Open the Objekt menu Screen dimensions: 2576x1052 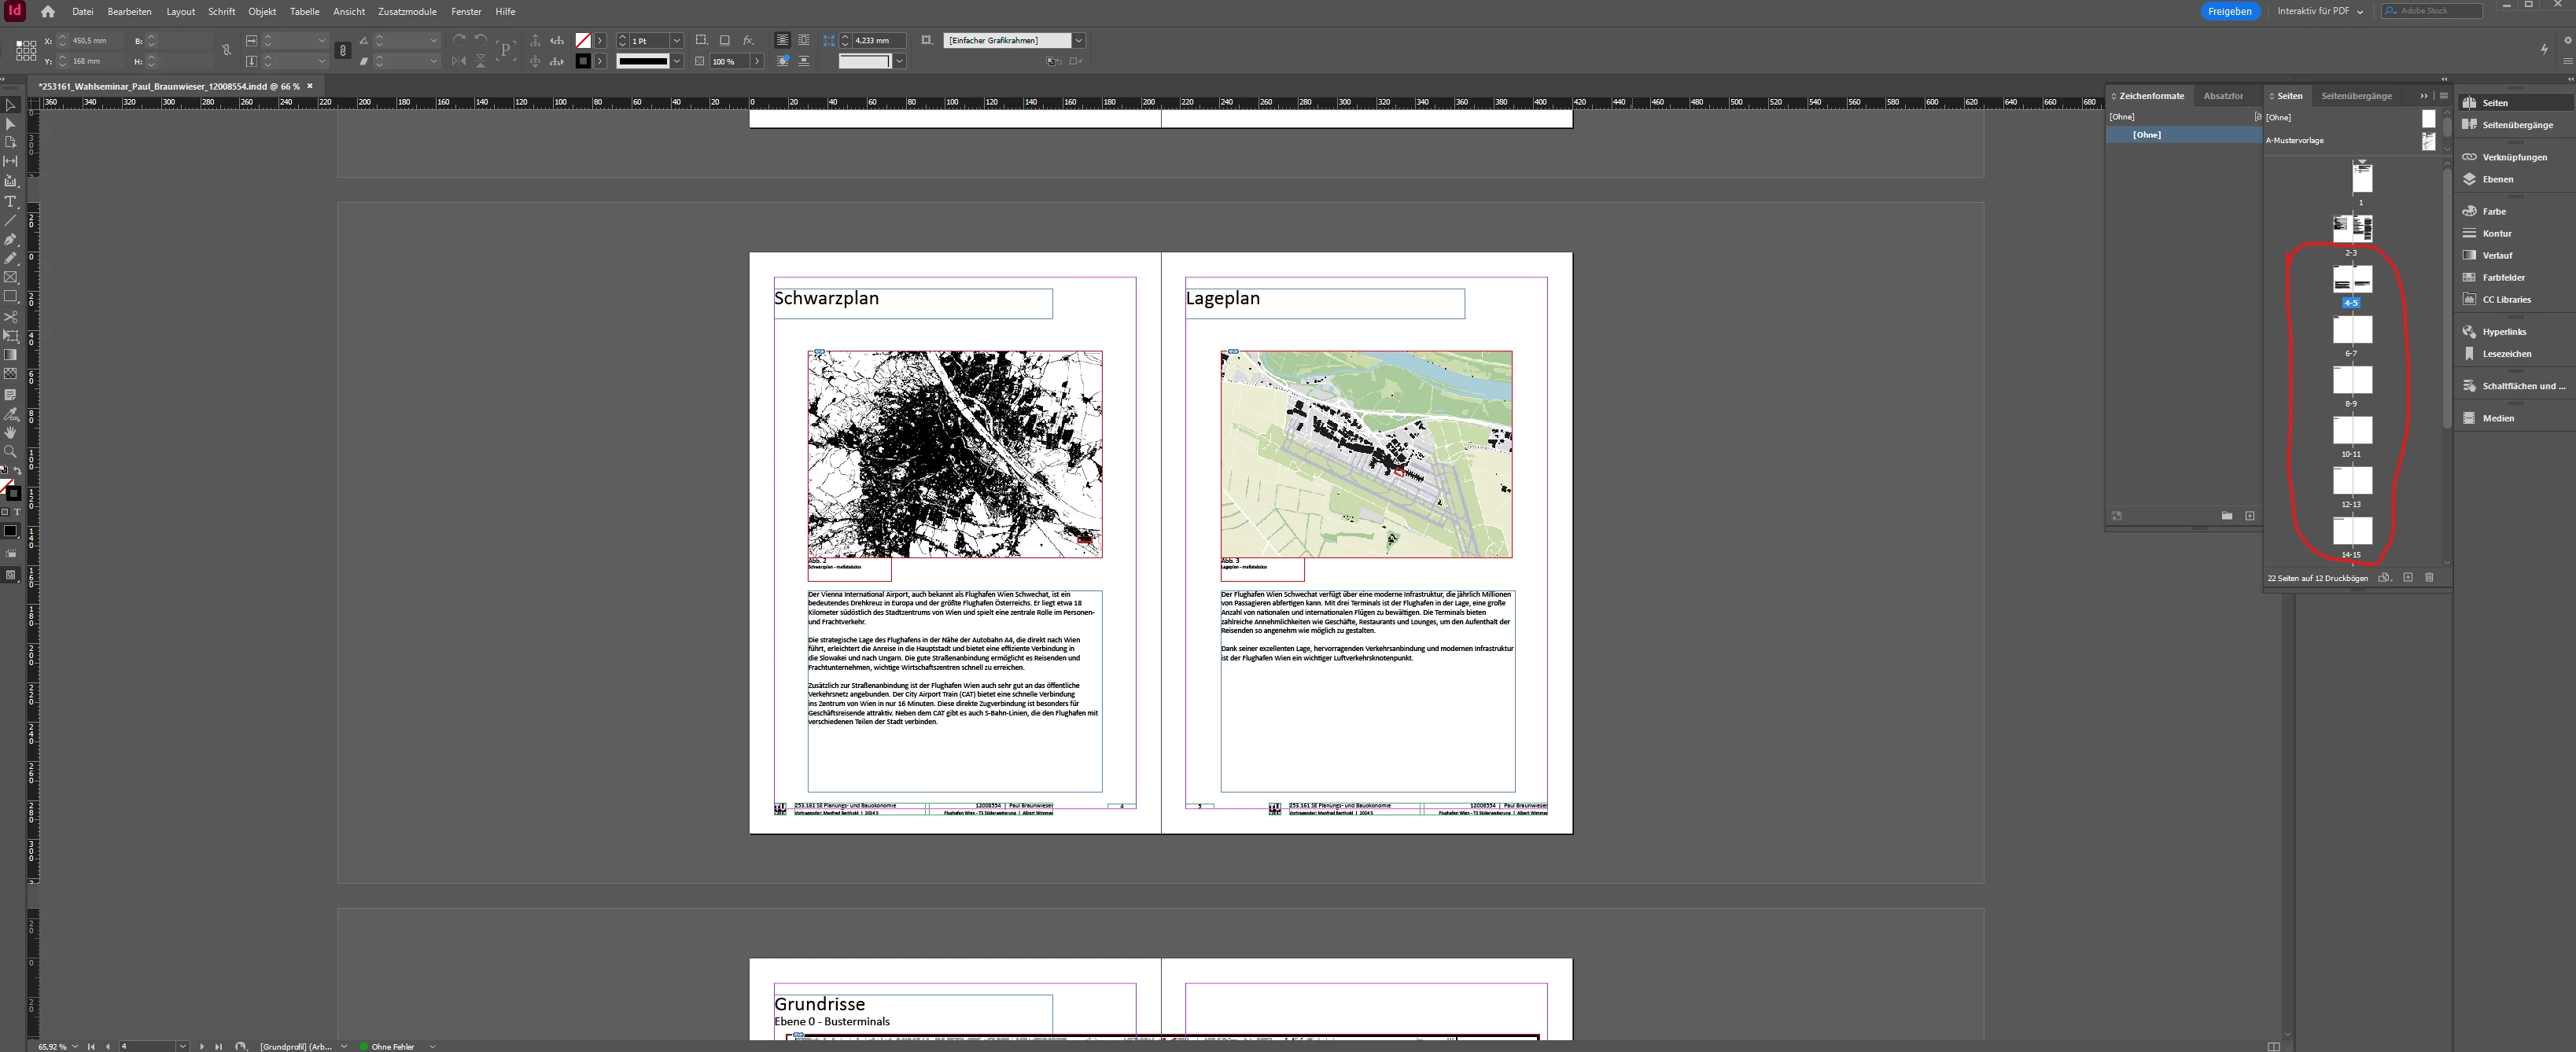[x=262, y=11]
